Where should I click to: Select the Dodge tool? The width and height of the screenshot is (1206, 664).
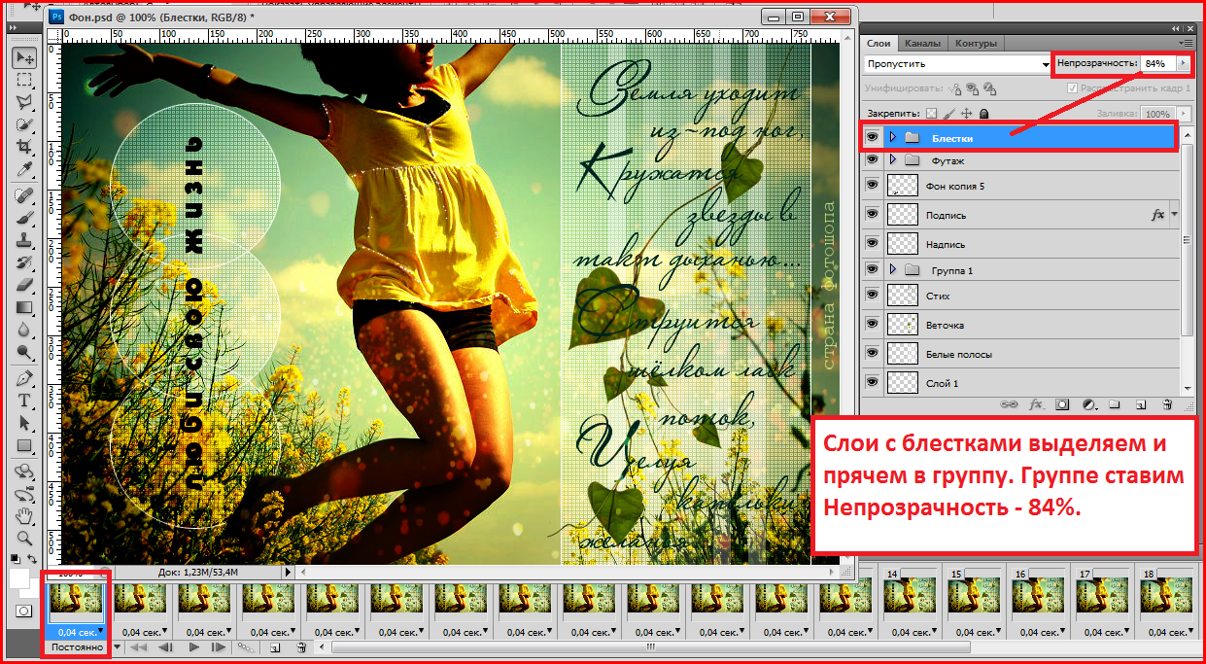pyautogui.click(x=25, y=352)
